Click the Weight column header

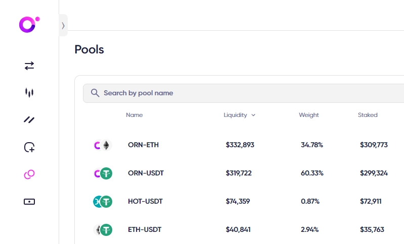[308, 115]
